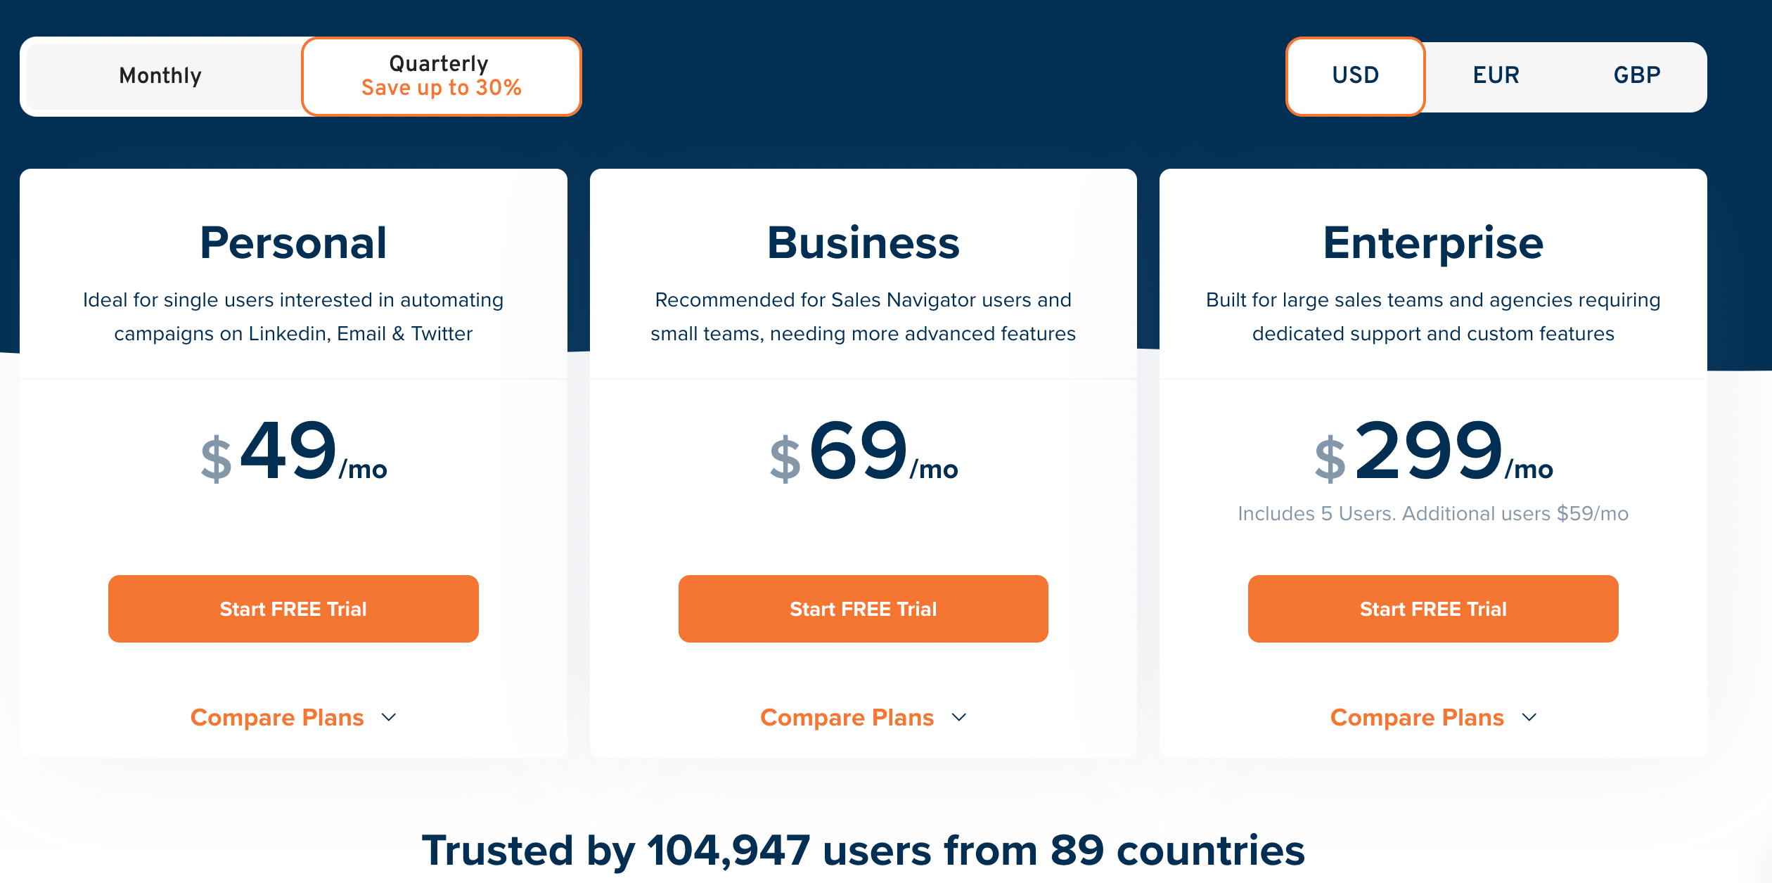Click chevron arrow beside Enterprise's Compare Plans
The width and height of the screenshot is (1772, 883).
coord(1529,717)
